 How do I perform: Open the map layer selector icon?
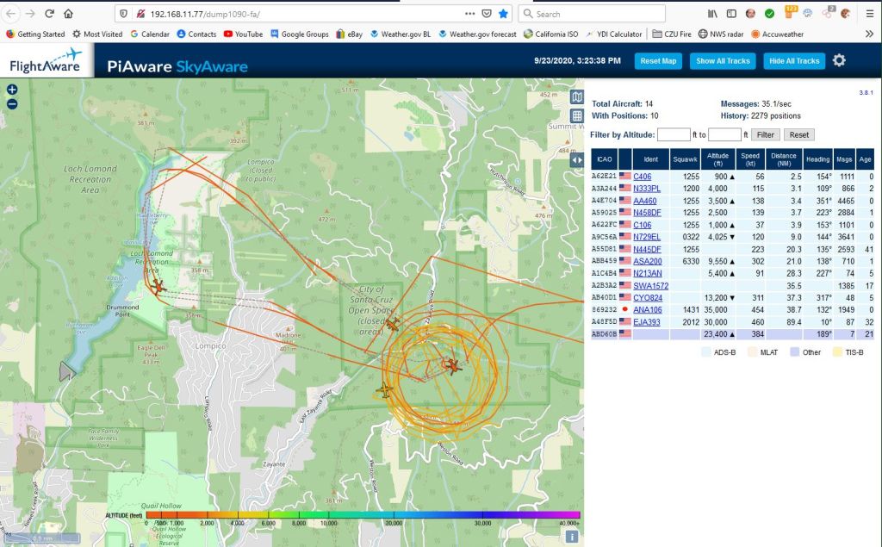pos(577,96)
